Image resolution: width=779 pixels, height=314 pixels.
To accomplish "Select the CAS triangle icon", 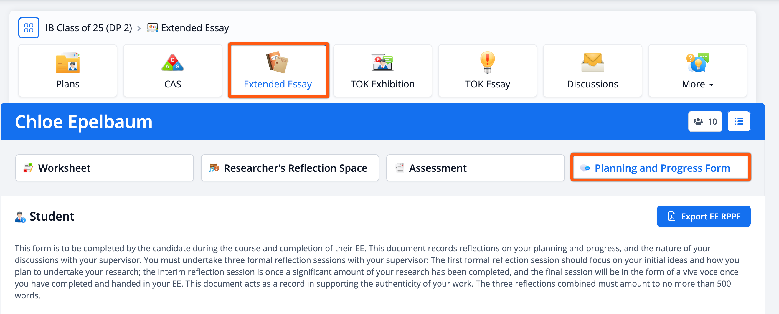I will (x=172, y=62).
